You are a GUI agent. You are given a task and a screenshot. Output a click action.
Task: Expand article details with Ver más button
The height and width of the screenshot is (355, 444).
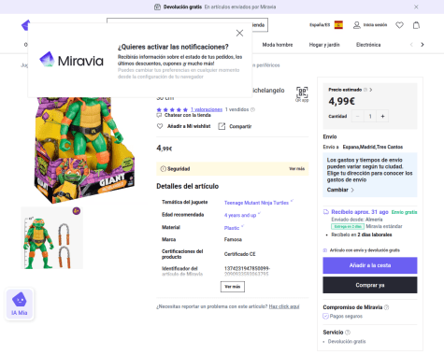[233, 287]
